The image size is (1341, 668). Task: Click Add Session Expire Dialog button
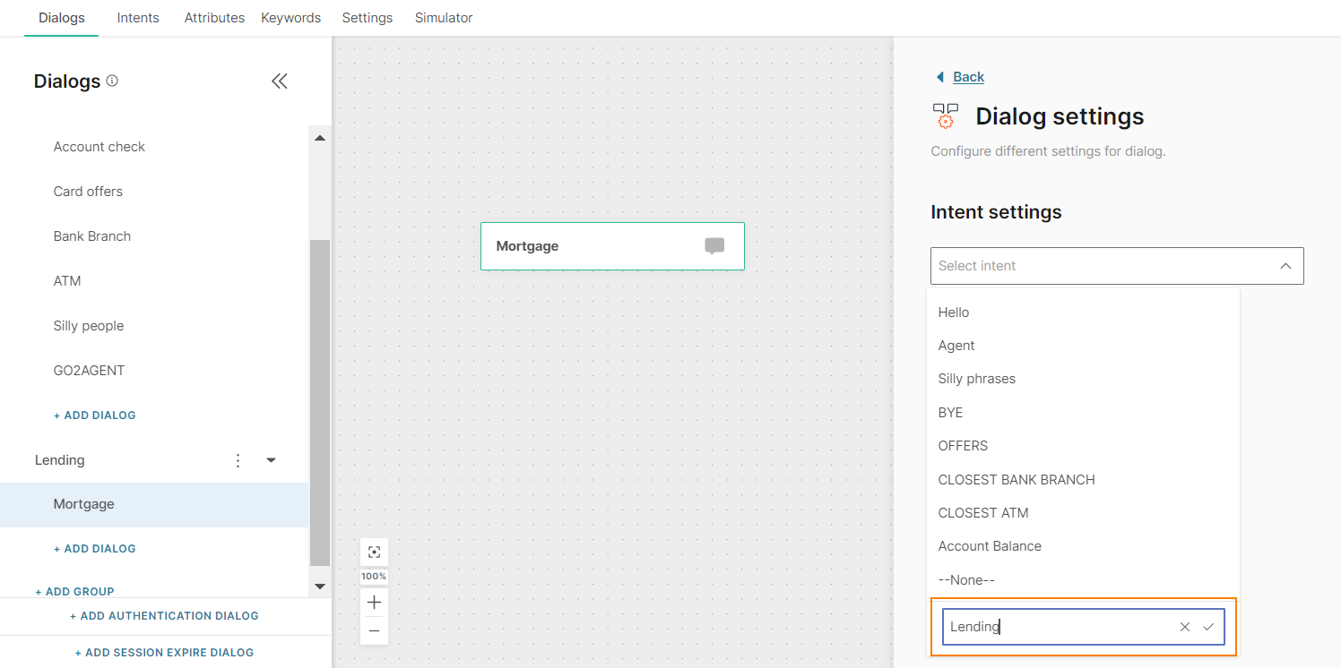164,653
